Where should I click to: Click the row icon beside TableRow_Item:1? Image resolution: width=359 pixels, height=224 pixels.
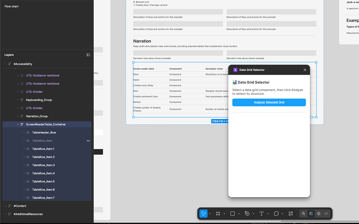point(28,149)
